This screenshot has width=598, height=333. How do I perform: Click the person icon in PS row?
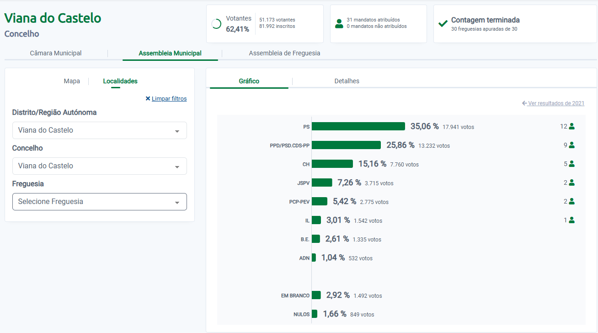coord(571,127)
